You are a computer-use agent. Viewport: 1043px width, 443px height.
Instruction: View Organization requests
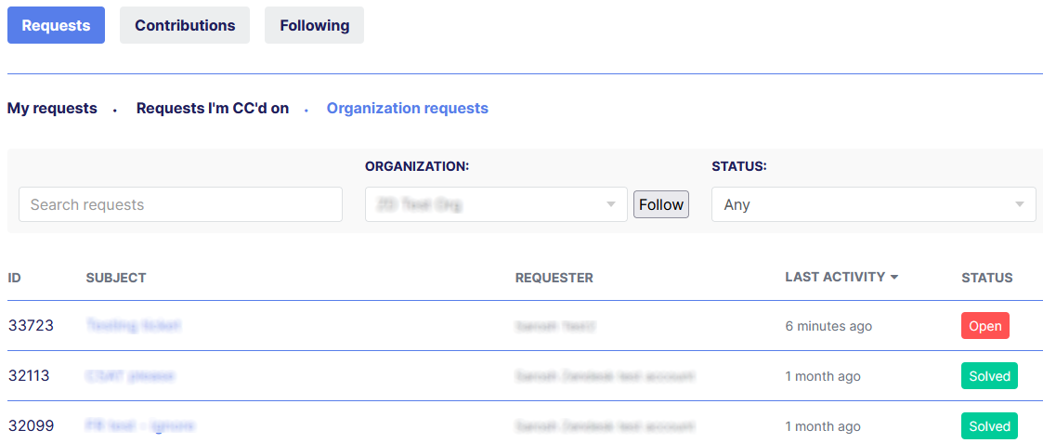click(407, 109)
